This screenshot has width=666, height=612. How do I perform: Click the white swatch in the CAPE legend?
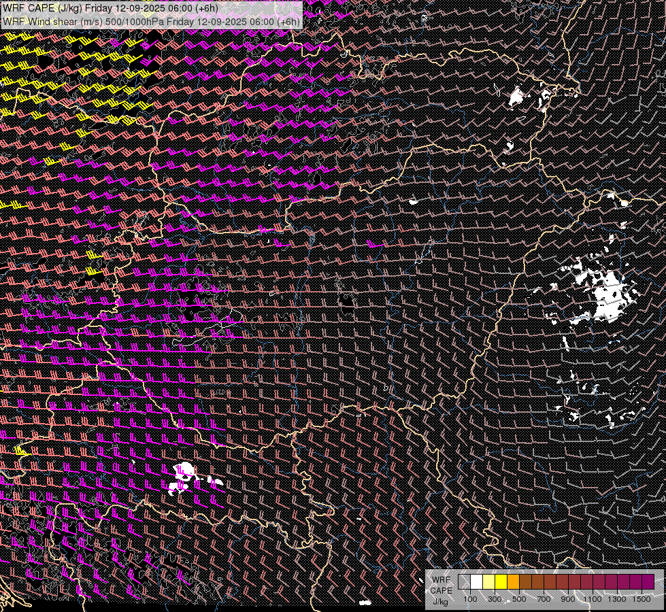[x=476, y=581]
